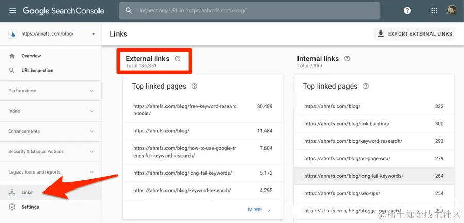Show help for Internal links heading
Screen dimensions: 464x223
click(x=347, y=59)
